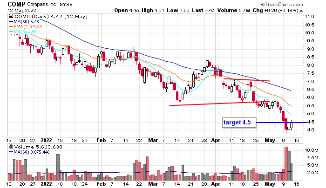
Task: Click the 10.0M volume axis label
Action: coord(311,150)
